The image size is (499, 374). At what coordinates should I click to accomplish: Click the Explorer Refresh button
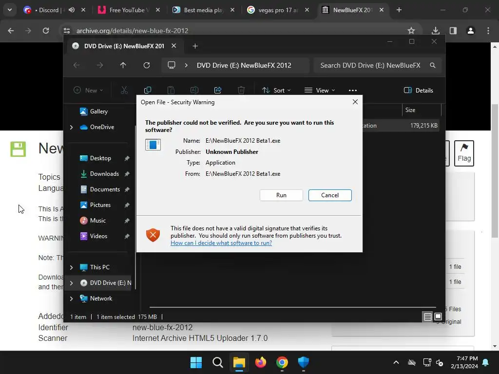[x=146, y=65]
